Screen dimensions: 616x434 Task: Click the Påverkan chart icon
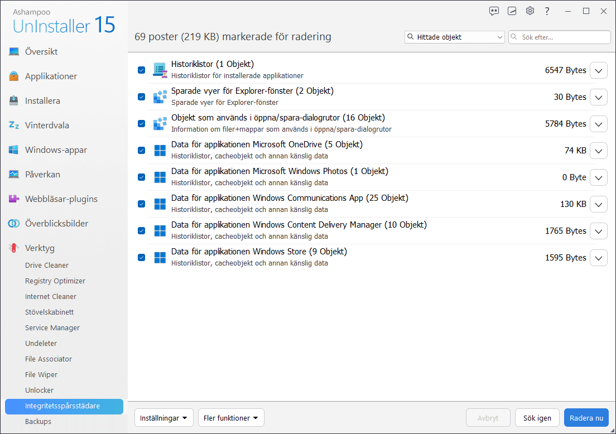(14, 175)
